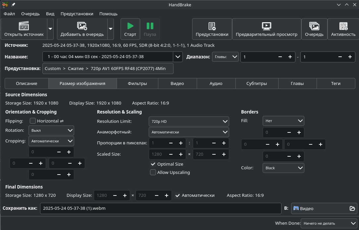Open the Borders Fill dropdown
Screen dimensions: 359x230
[283, 121]
